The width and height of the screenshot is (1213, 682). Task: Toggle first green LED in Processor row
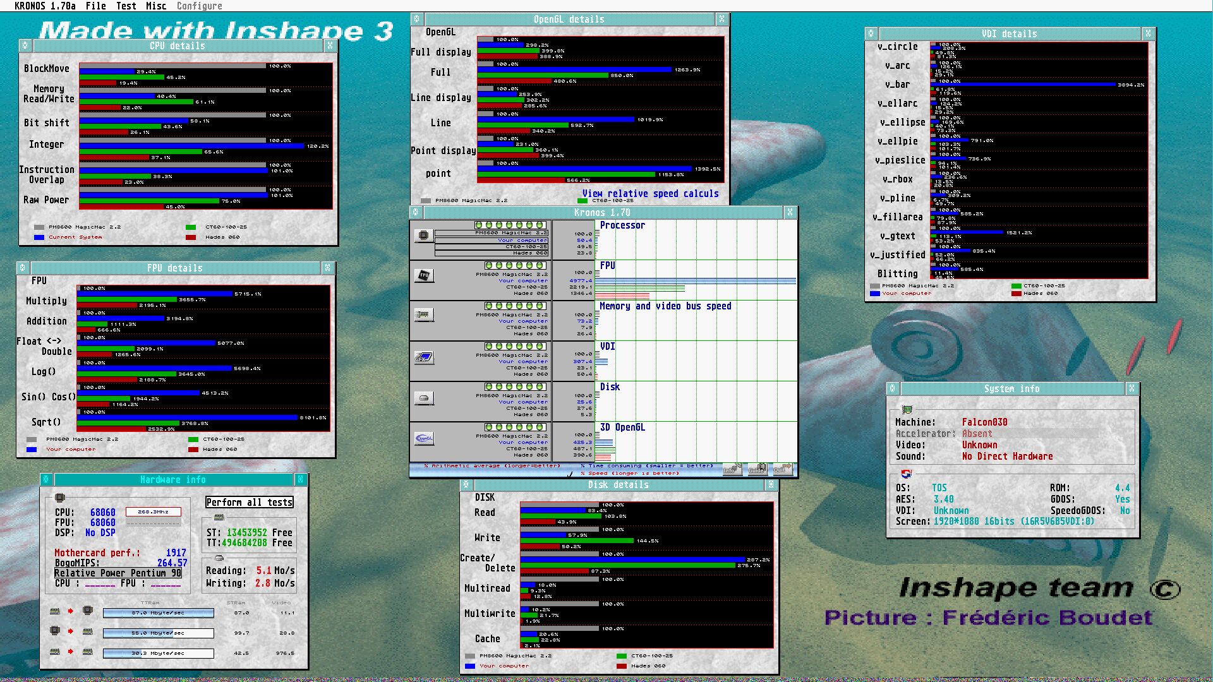click(x=479, y=225)
